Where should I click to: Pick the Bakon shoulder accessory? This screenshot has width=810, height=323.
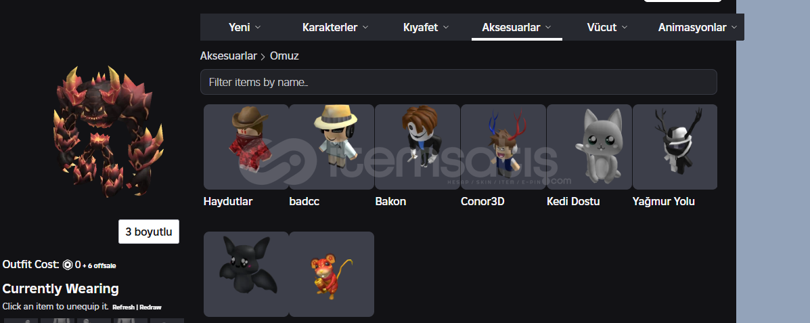click(x=418, y=147)
